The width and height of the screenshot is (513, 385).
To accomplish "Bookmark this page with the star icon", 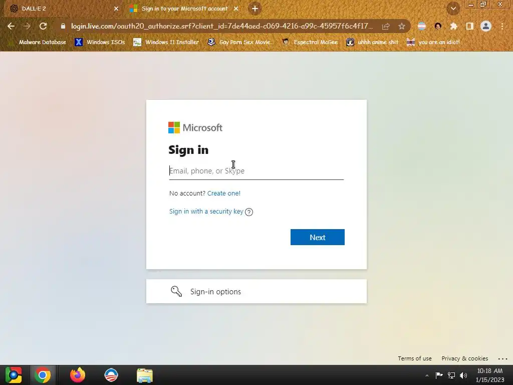I will (x=402, y=26).
